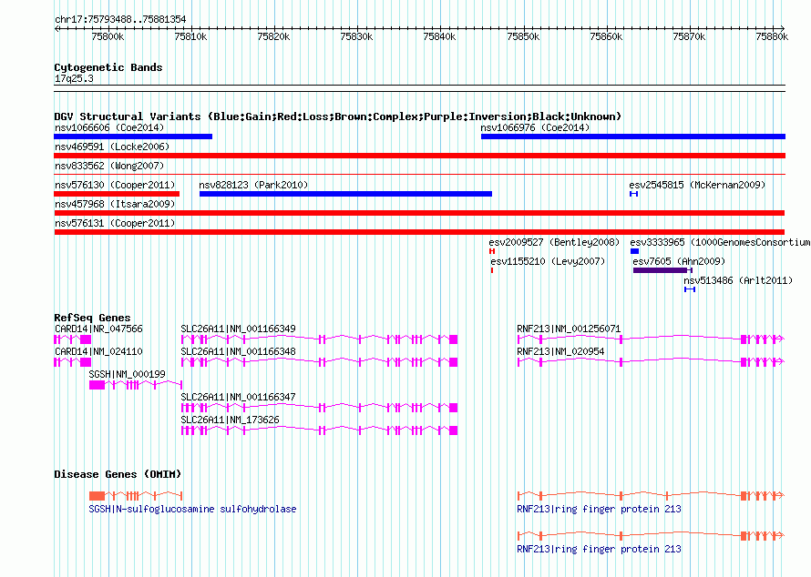The height and width of the screenshot is (577, 811).
Task: Open the nsv833562 (Wong2007) label
Action: [109, 166]
